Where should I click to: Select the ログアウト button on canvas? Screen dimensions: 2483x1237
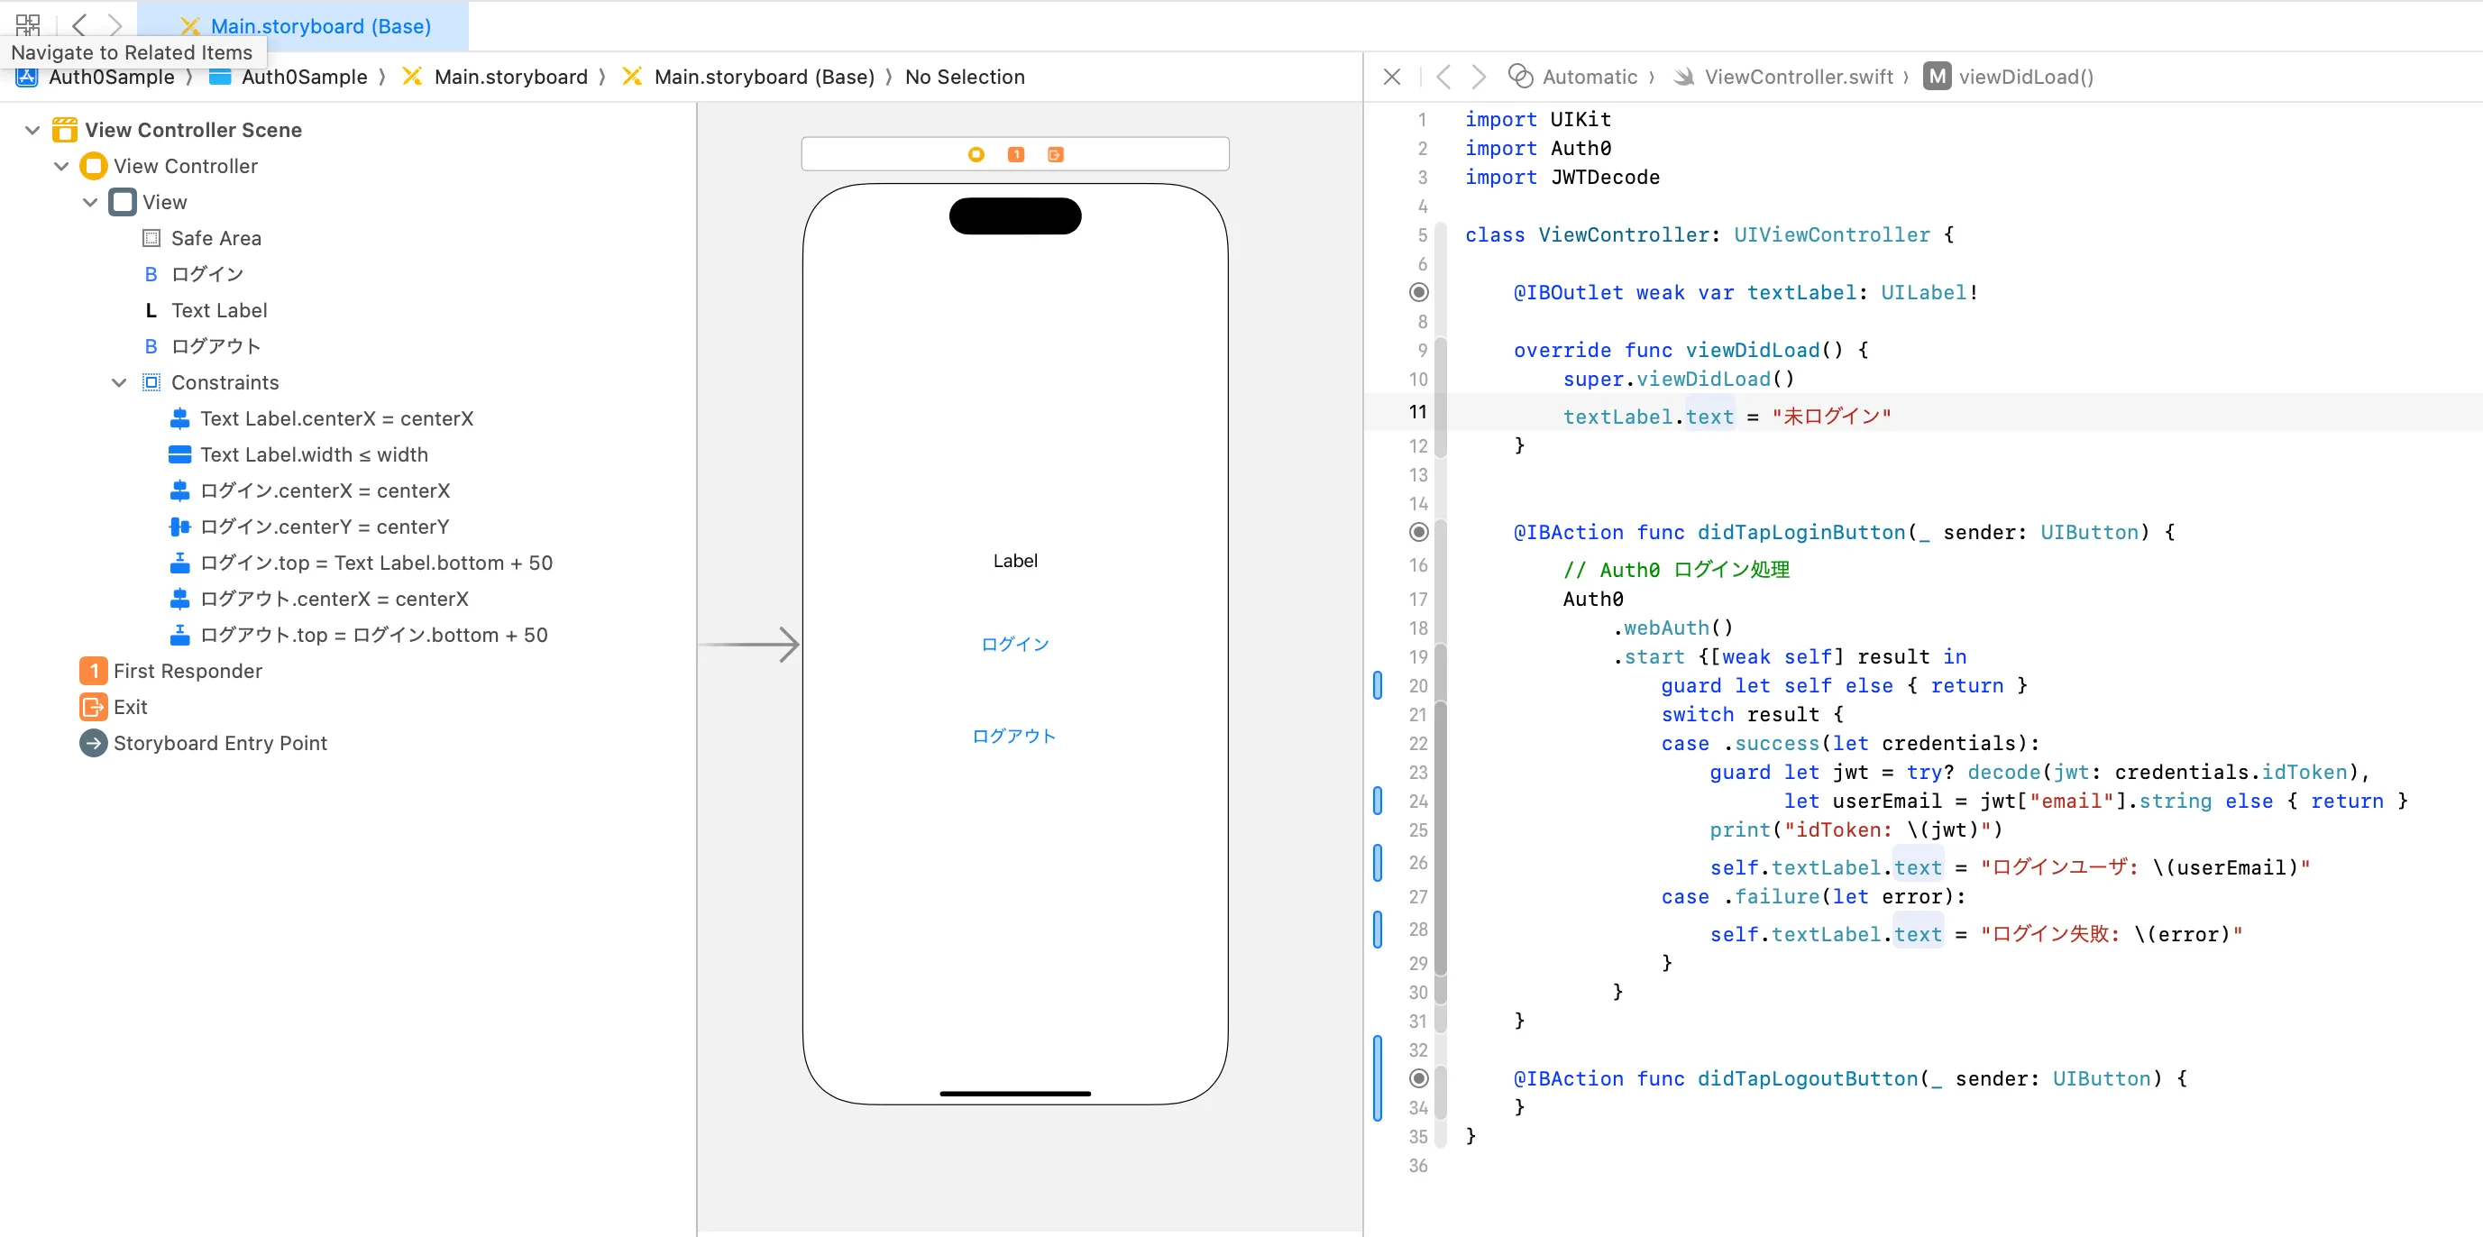(x=1014, y=736)
